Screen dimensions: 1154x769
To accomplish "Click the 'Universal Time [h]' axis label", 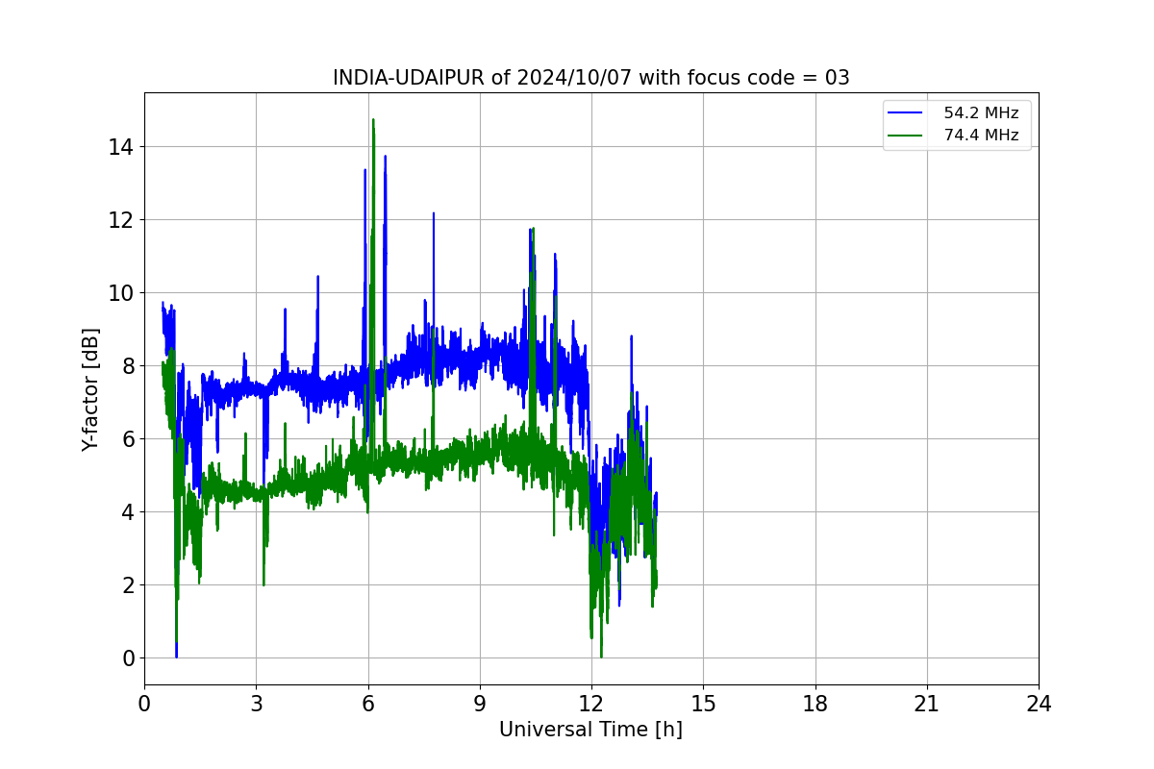I will click(x=590, y=730).
